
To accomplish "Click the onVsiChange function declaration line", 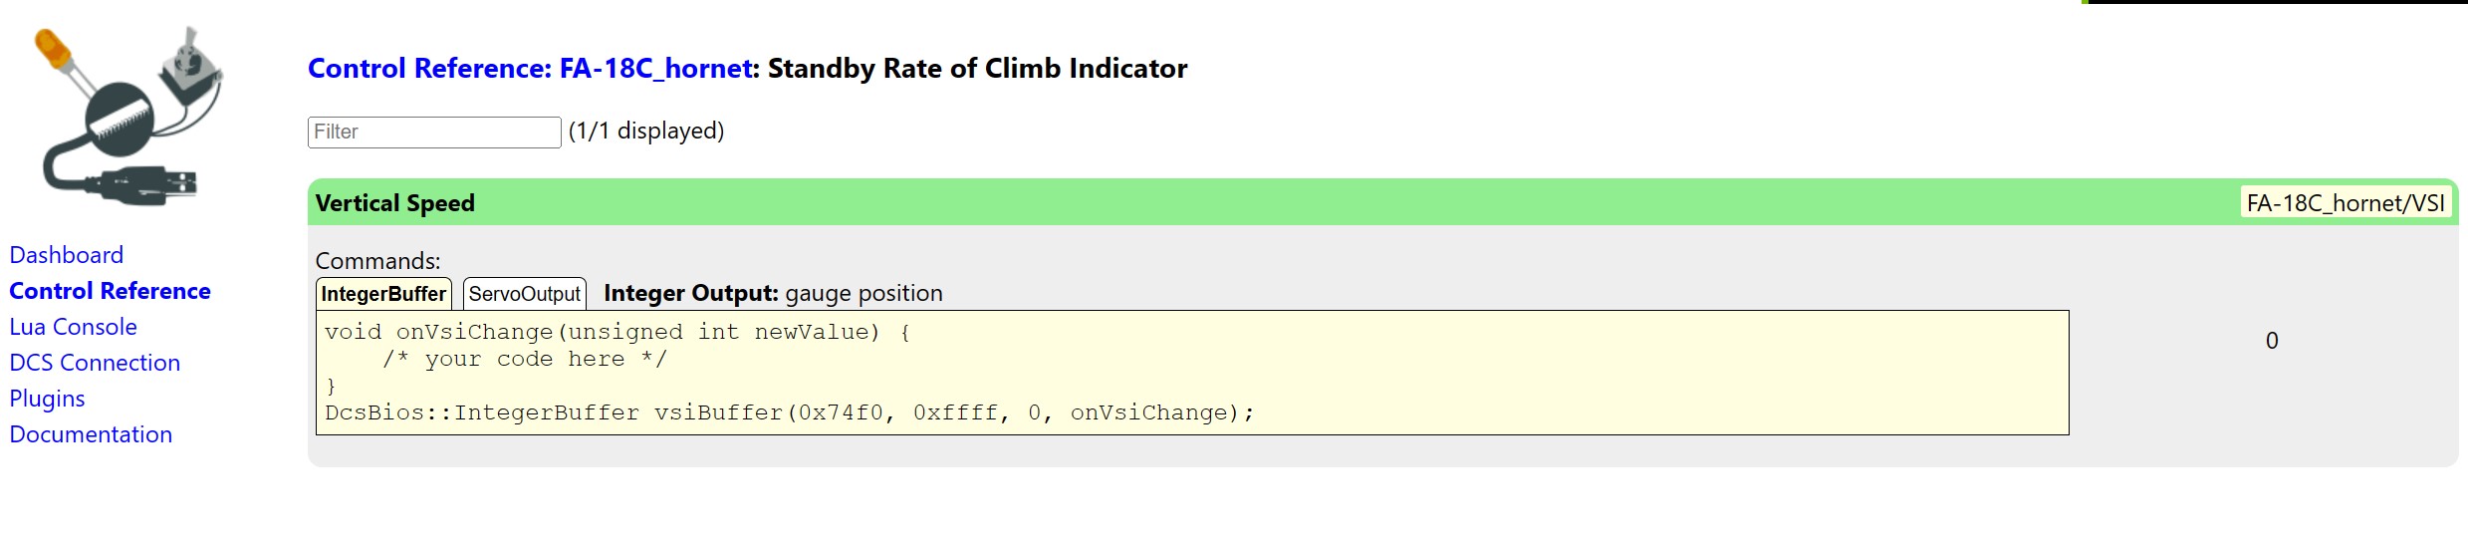I will point(617,332).
